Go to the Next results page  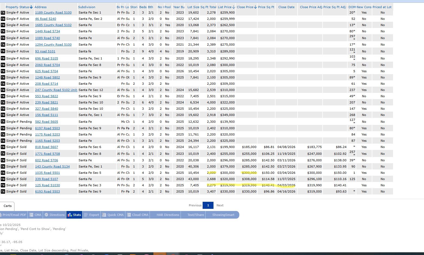[x=220, y=205]
